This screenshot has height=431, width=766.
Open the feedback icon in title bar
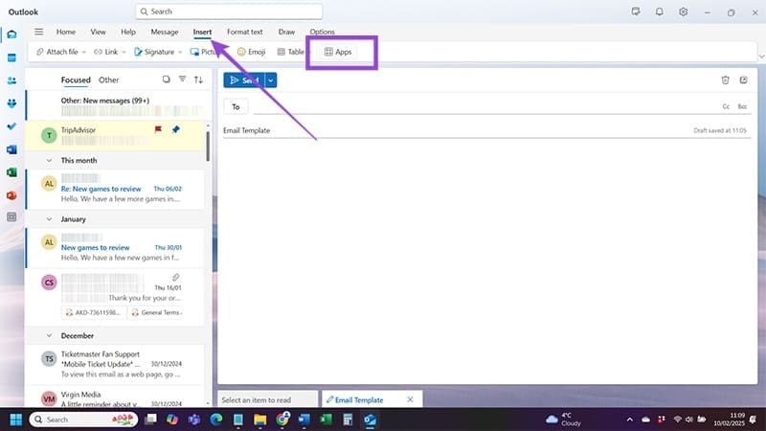tap(636, 11)
